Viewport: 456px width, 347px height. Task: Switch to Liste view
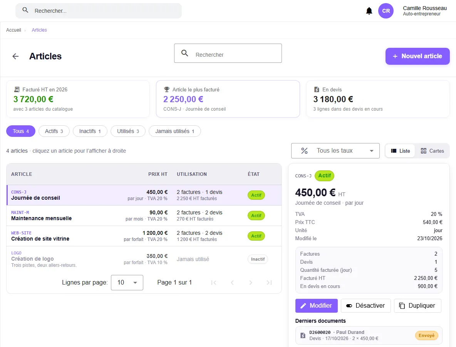tap(401, 151)
